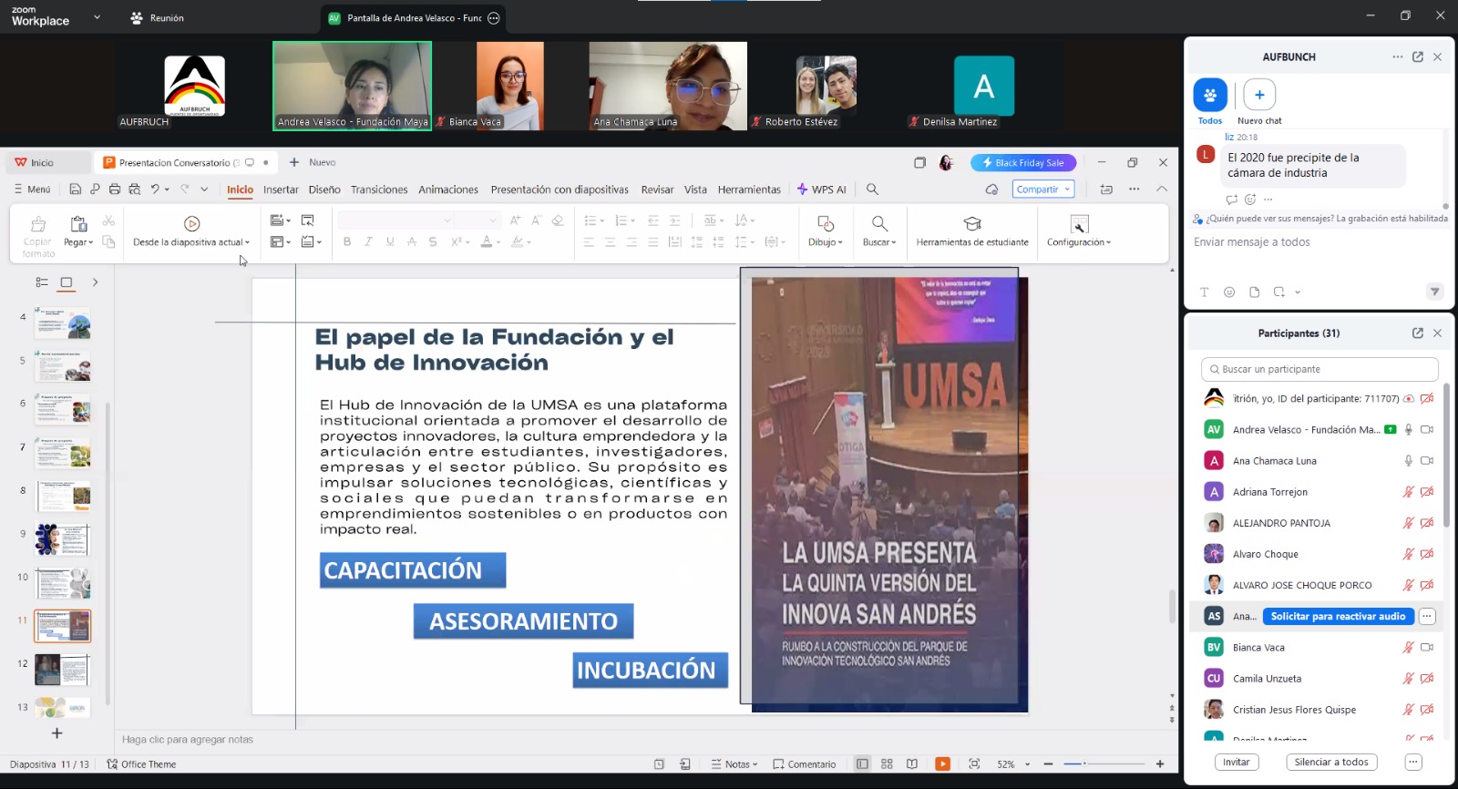Viewport: 1458px width, 789px height.
Task: Open Herramientas de estudiante
Action: pyautogui.click(x=972, y=231)
